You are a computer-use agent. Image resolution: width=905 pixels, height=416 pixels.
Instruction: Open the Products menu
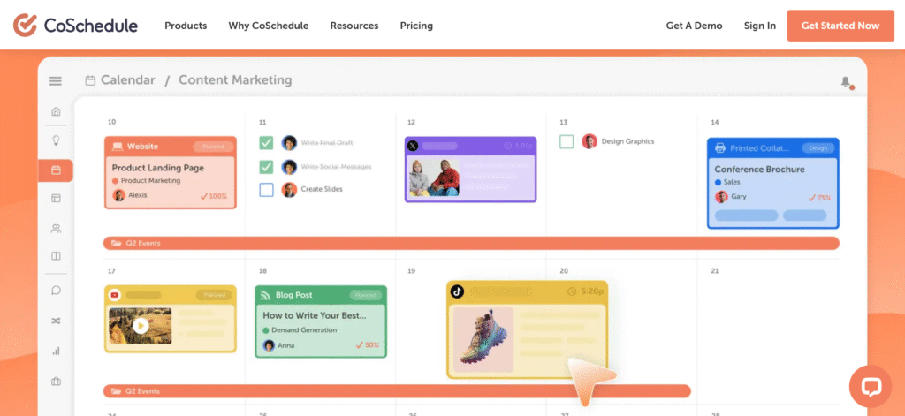tap(186, 26)
